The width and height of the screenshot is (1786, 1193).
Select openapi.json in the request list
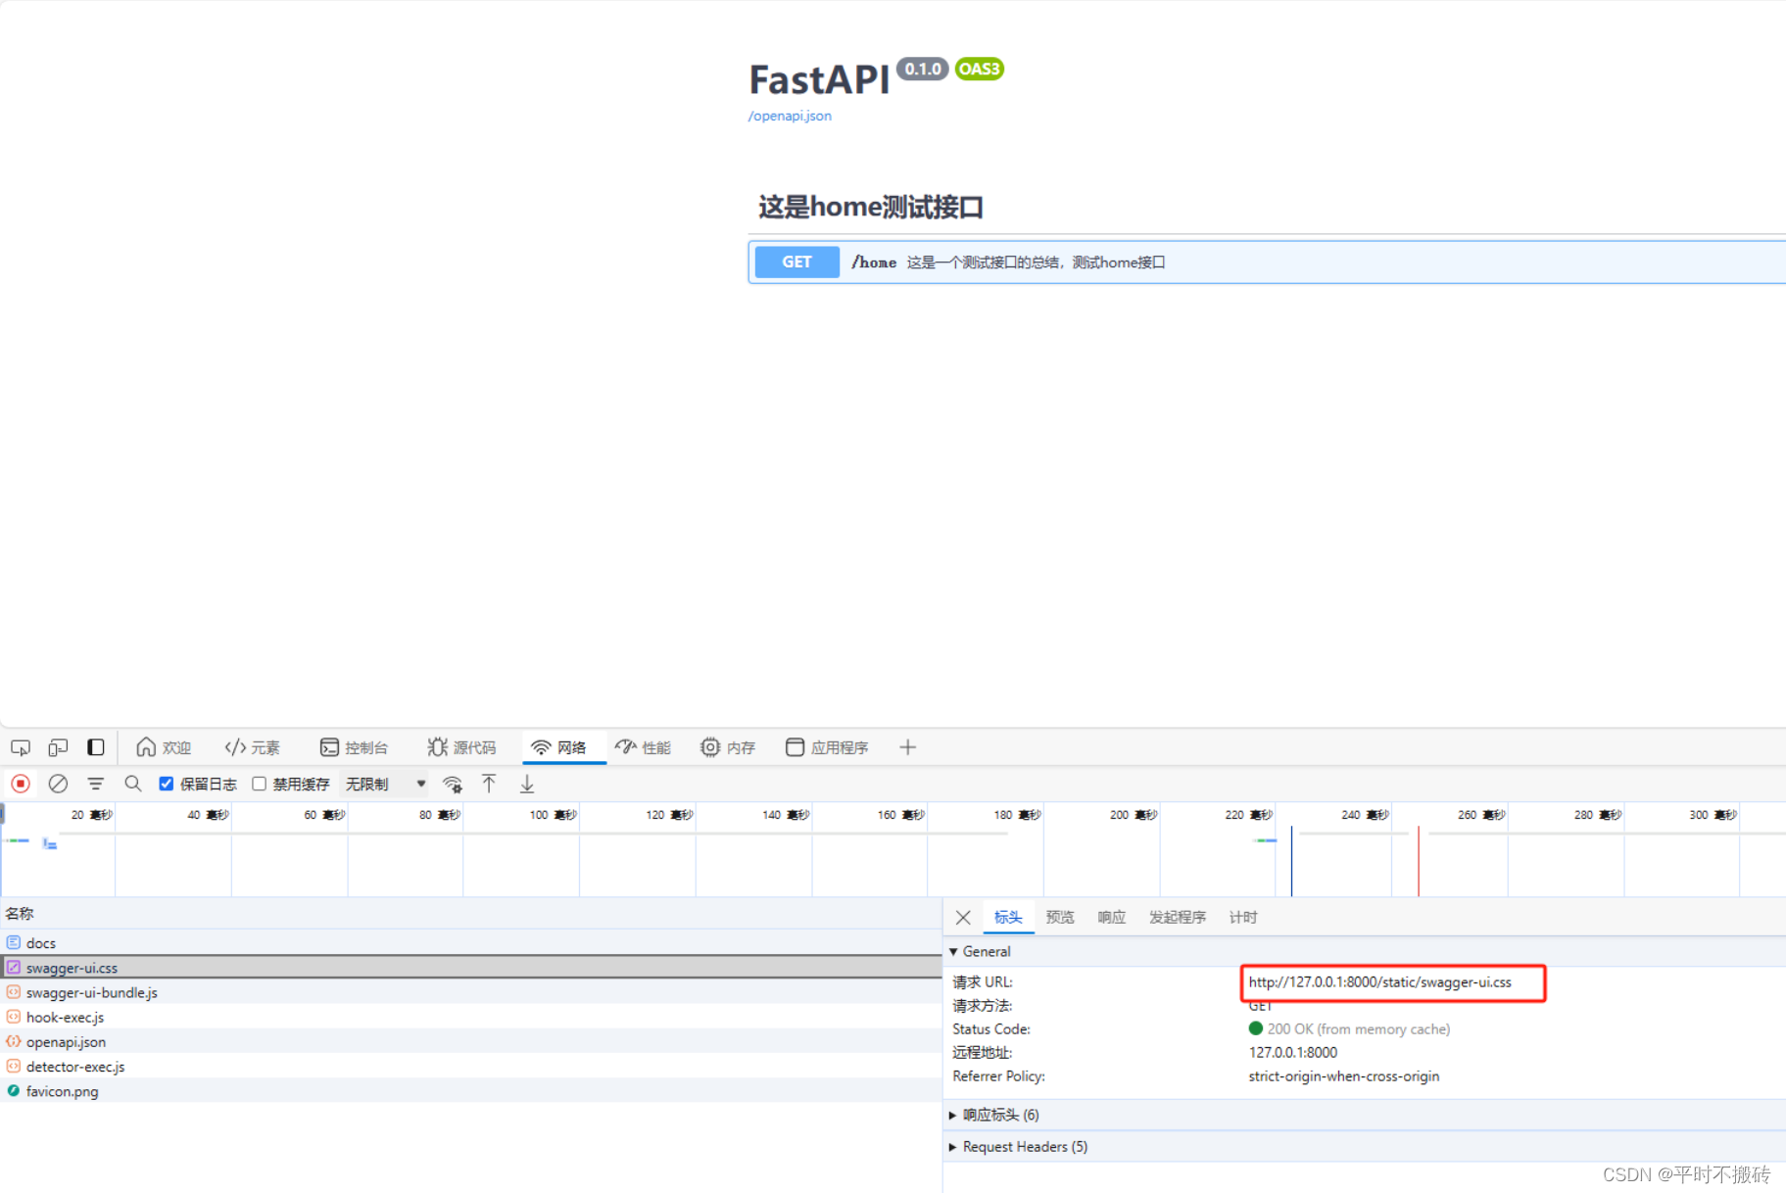66,1041
